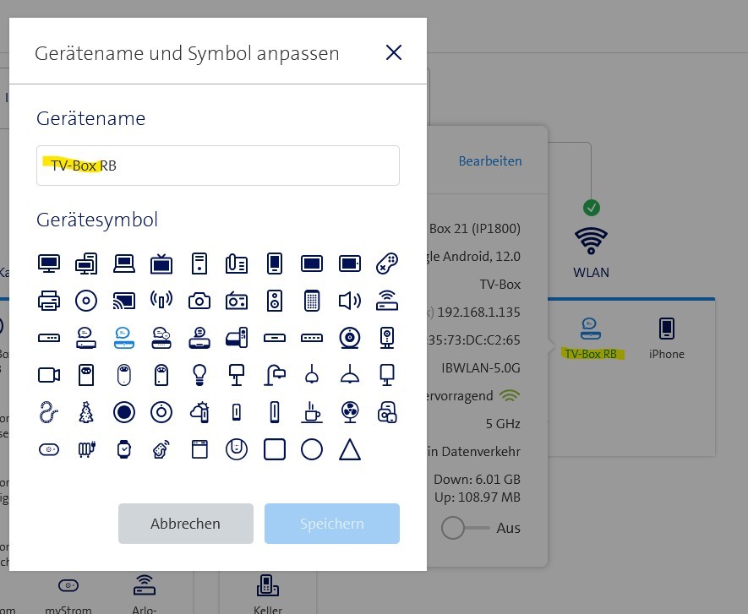Pick the printer device icon
Screen dimensions: 748x614
[49, 301]
